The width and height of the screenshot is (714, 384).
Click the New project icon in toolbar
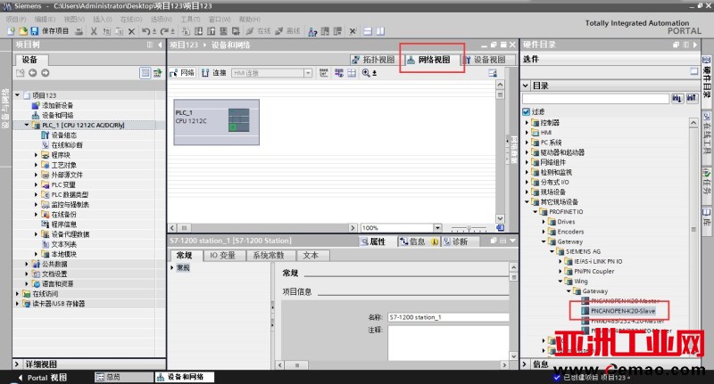(x=12, y=31)
